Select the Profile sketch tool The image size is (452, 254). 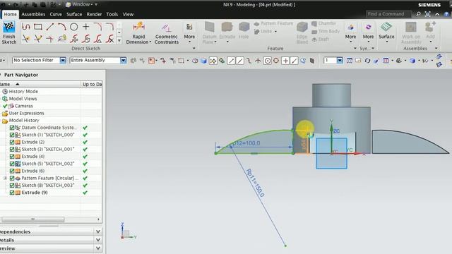coord(26,27)
